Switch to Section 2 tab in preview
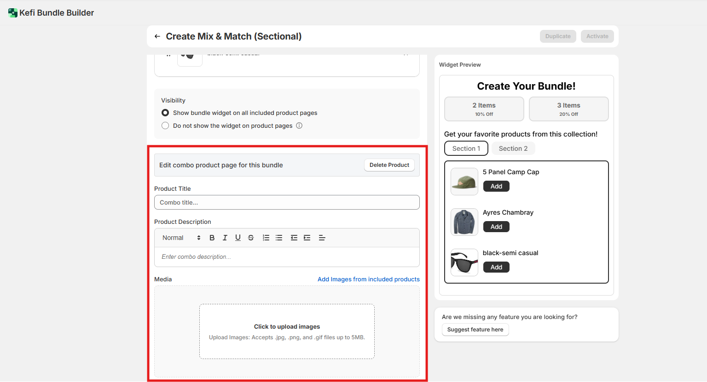 pyautogui.click(x=513, y=148)
